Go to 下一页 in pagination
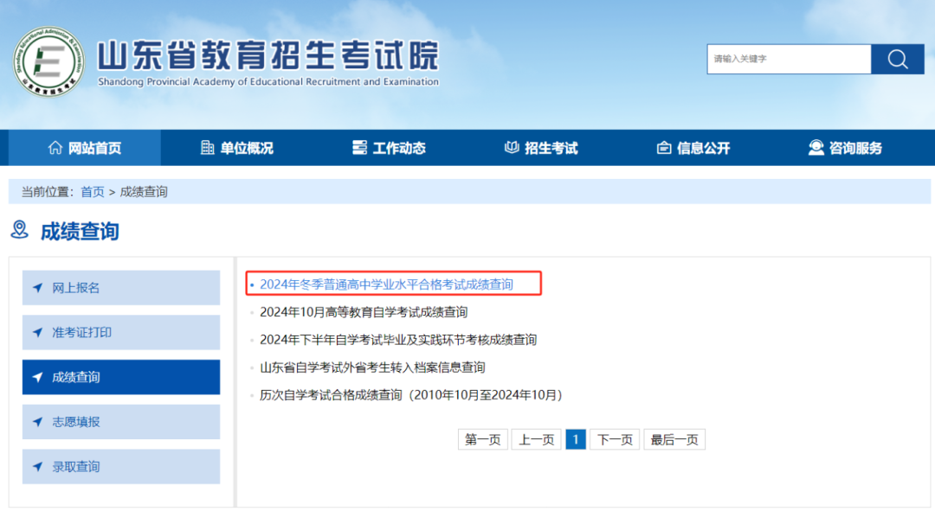Image resolution: width=935 pixels, height=511 pixels. [x=615, y=439]
